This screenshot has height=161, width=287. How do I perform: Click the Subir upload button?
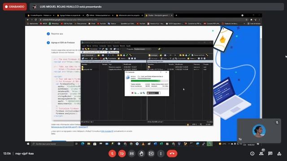(85, 59)
